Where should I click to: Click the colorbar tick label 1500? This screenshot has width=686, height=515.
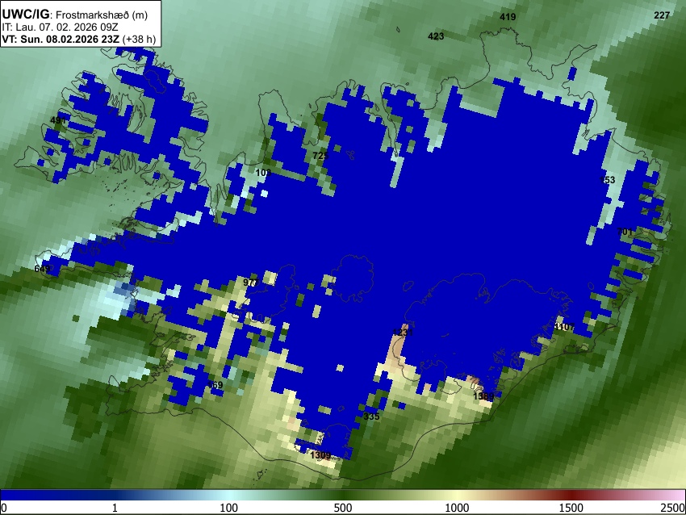571,508
